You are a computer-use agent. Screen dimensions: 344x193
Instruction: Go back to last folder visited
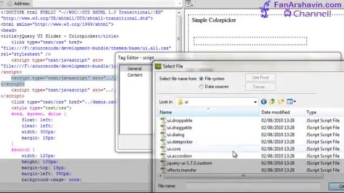(x=264, y=102)
